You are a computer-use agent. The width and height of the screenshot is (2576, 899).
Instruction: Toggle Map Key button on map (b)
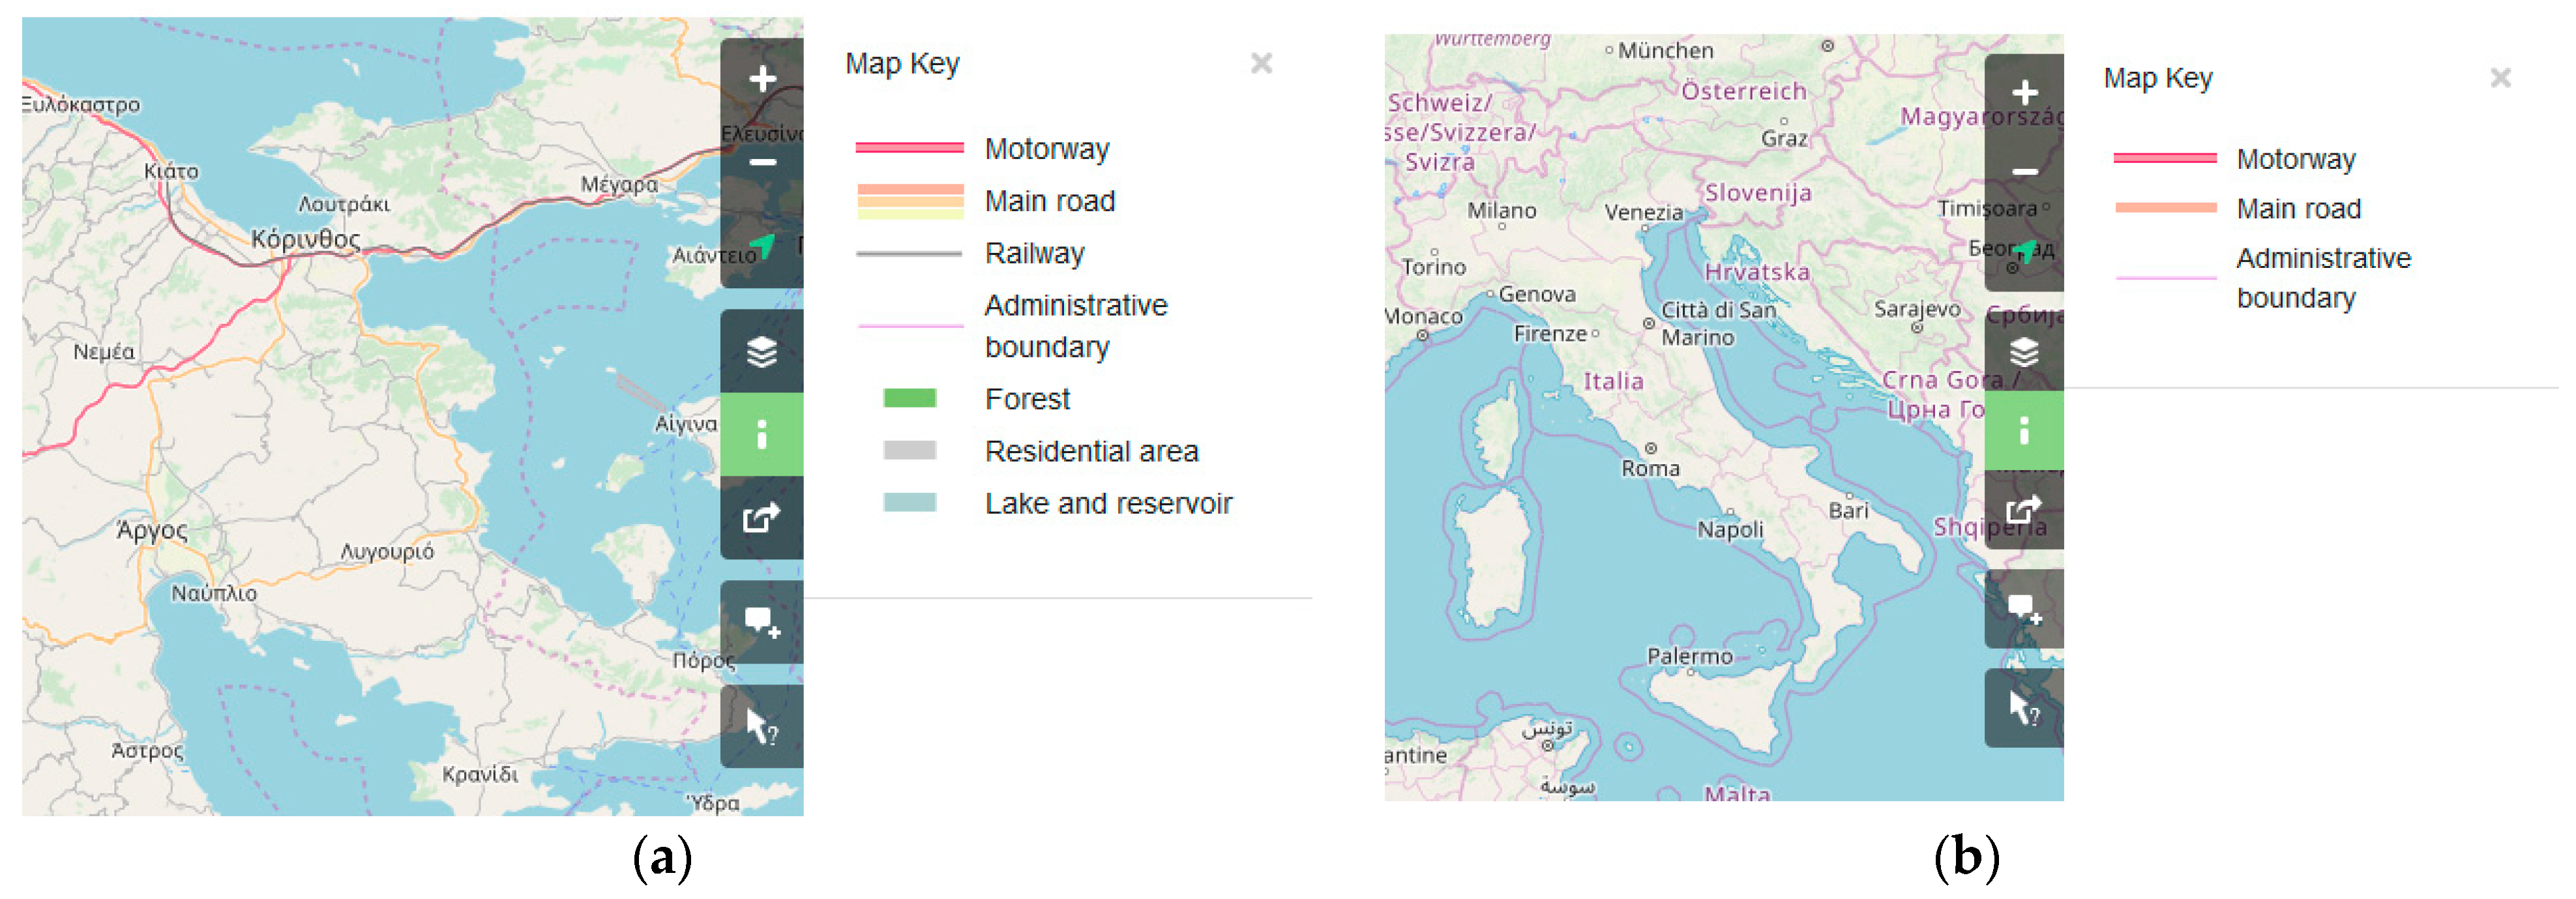pyautogui.click(x=2024, y=430)
